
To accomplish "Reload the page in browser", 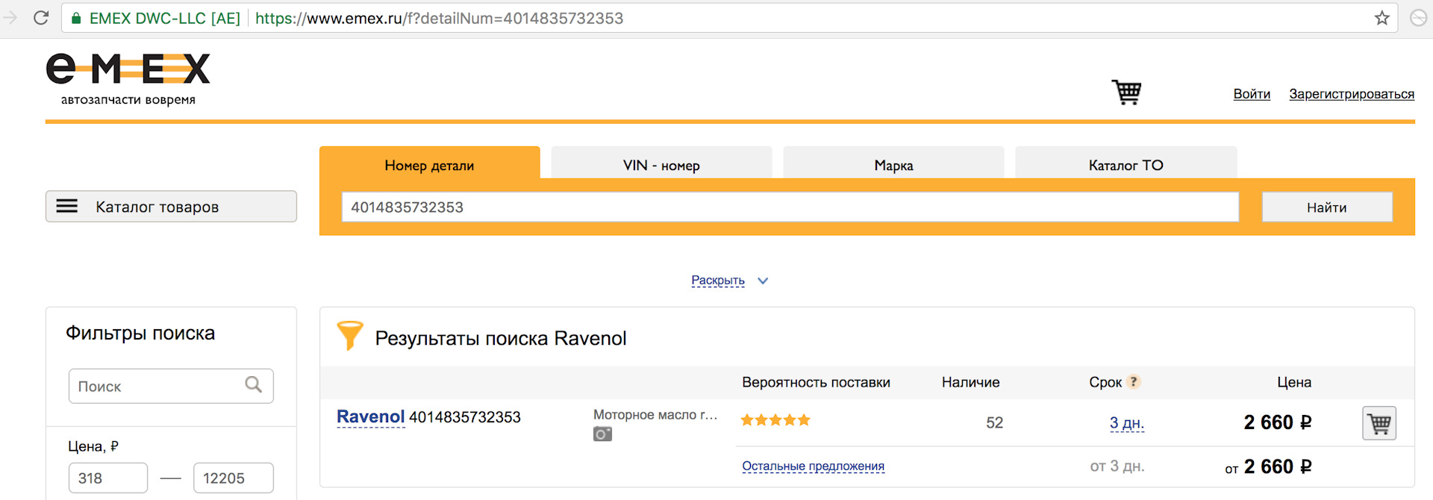I will [x=41, y=18].
